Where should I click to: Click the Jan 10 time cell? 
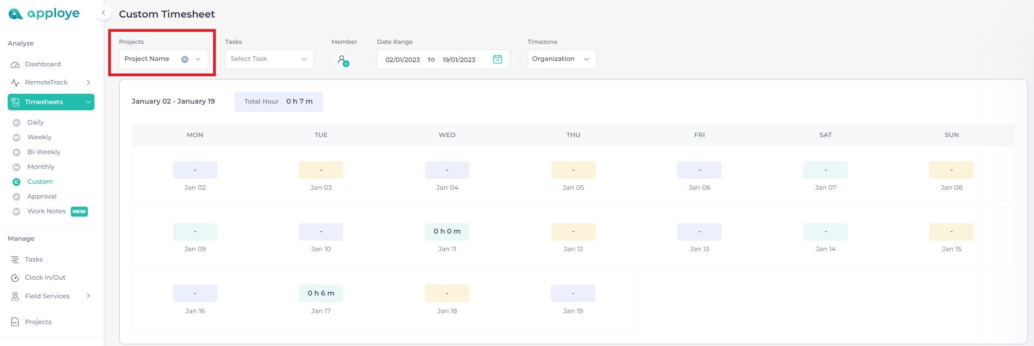point(321,231)
